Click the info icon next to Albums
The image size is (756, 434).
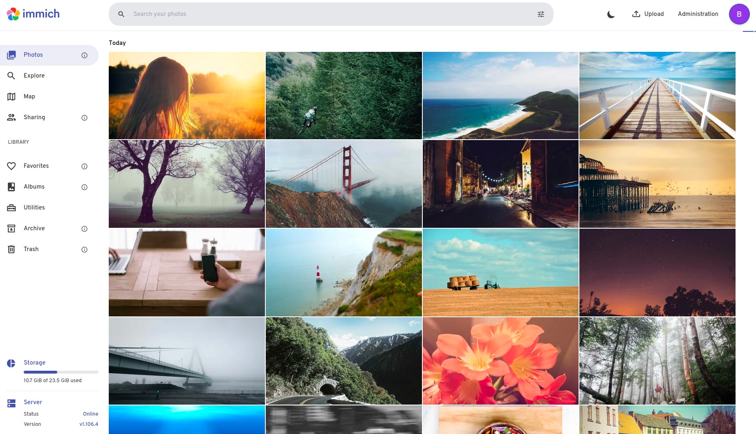[x=84, y=187]
